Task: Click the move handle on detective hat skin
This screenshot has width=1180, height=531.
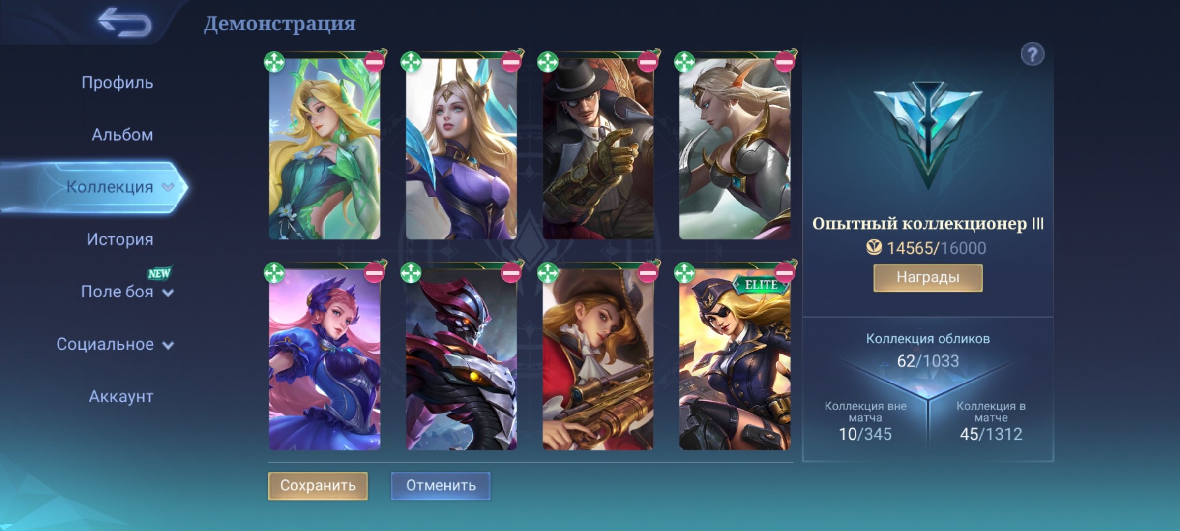Action: (548, 62)
